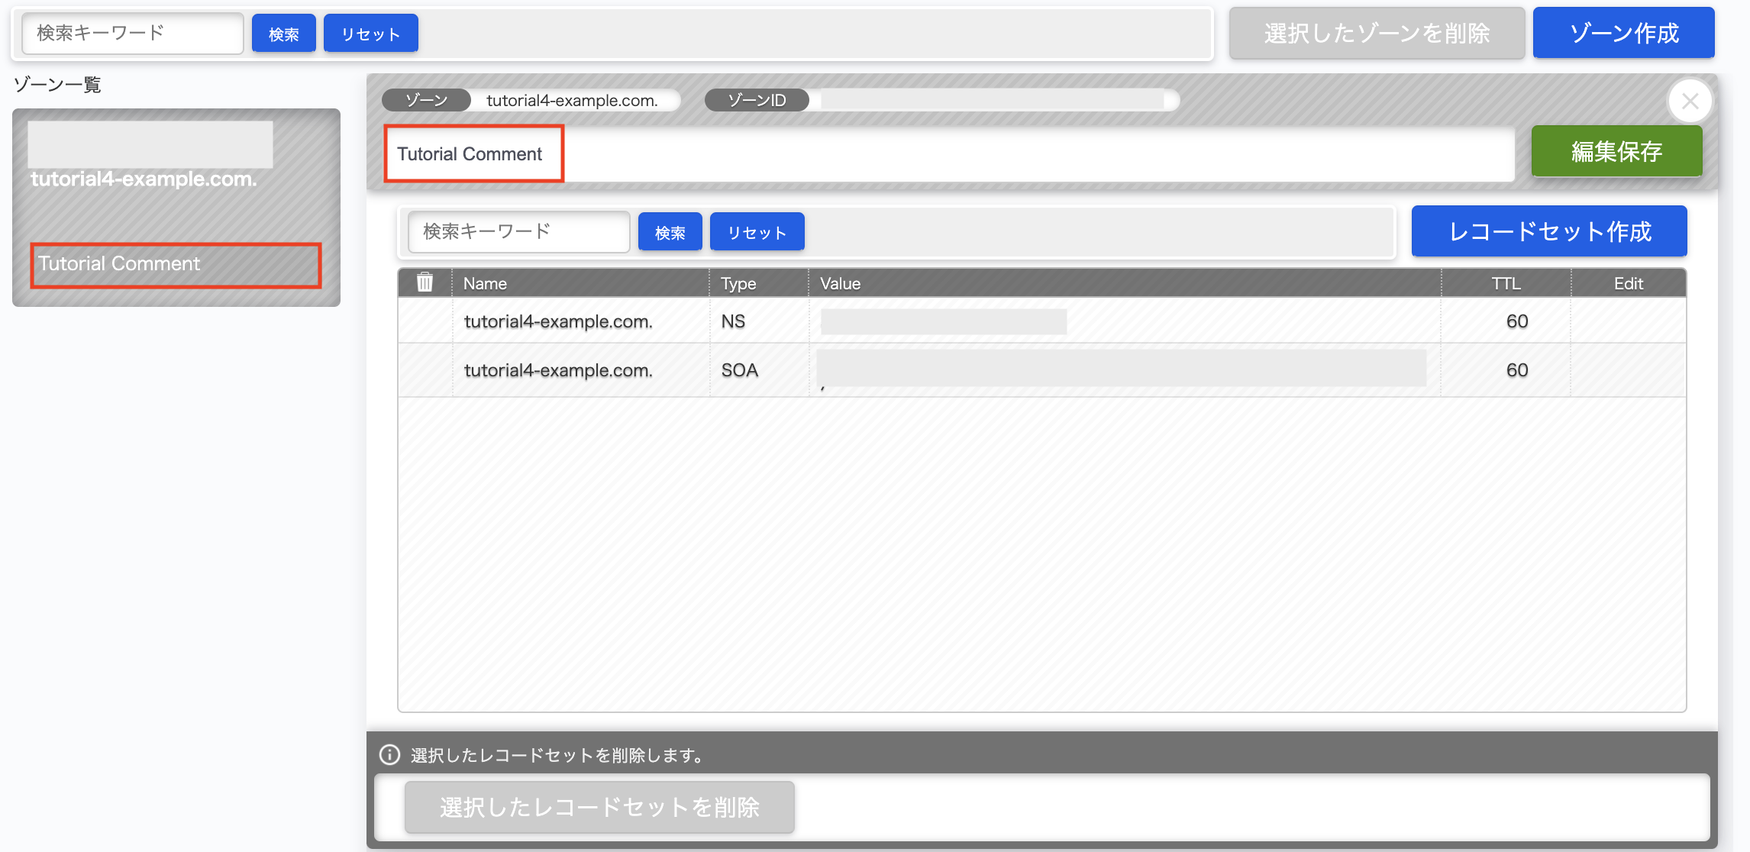Click the 選択したレコードセットを削除 button
The height and width of the screenshot is (852, 1750).
pos(599,807)
